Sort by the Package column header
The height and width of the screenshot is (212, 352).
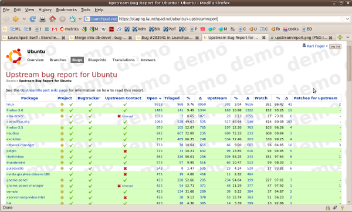tap(29, 98)
